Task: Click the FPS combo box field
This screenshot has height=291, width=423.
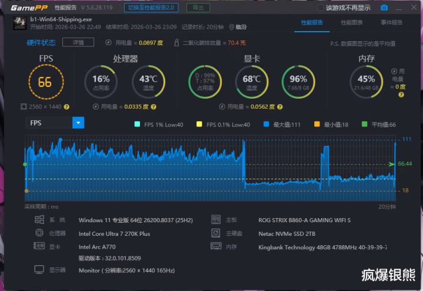Action: click(x=55, y=123)
